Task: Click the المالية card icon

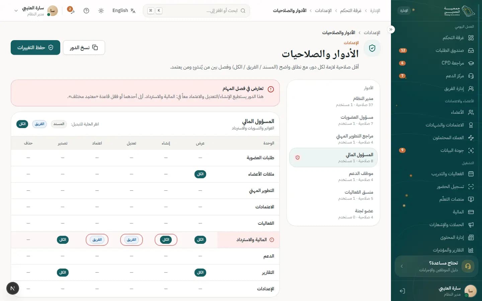Action: 471,212
